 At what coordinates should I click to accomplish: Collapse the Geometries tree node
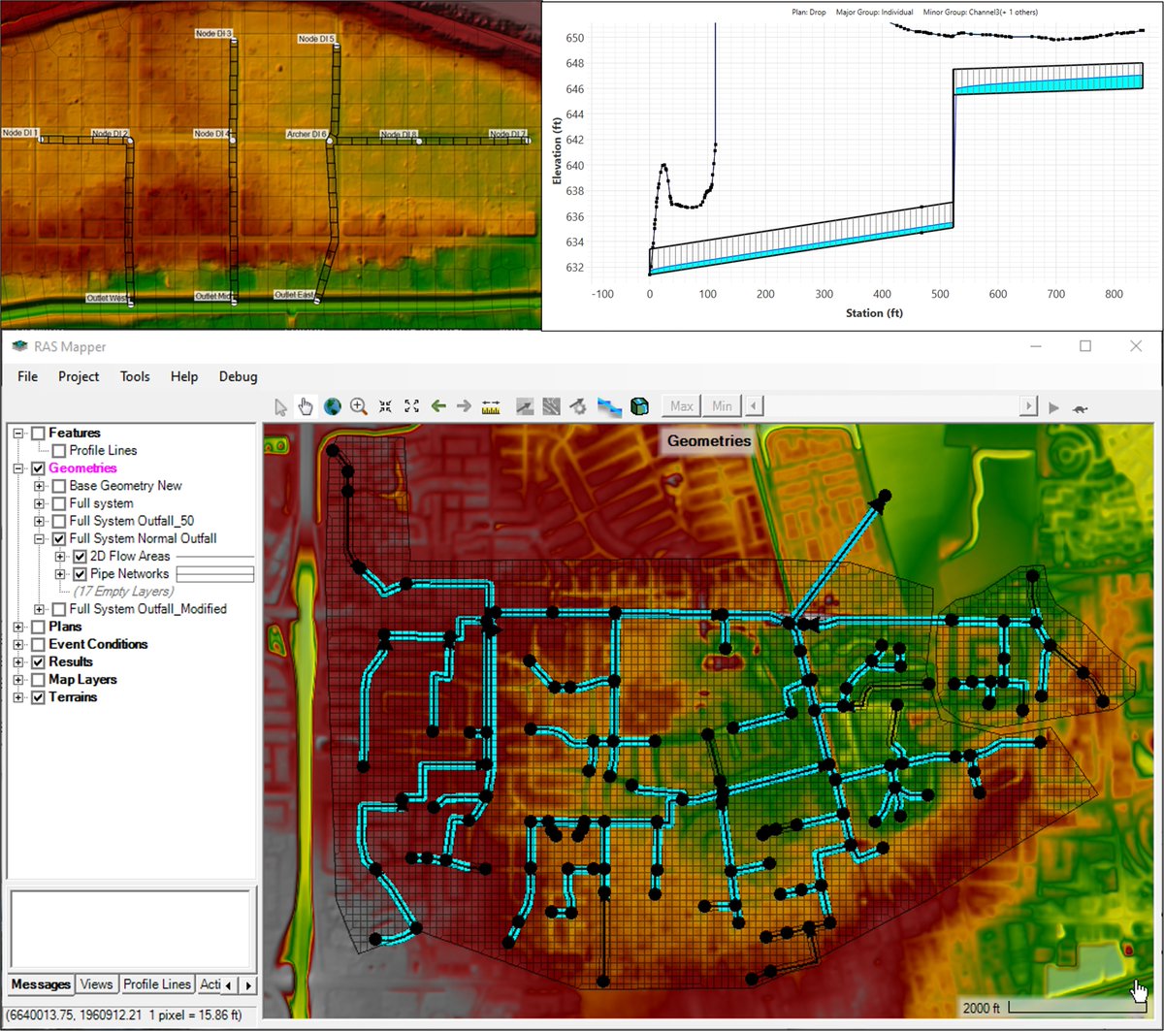click(x=18, y=468)
